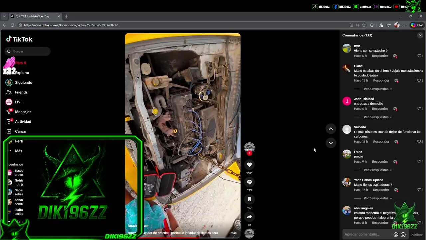Open locoindriver username on the video

click(138, 226)
